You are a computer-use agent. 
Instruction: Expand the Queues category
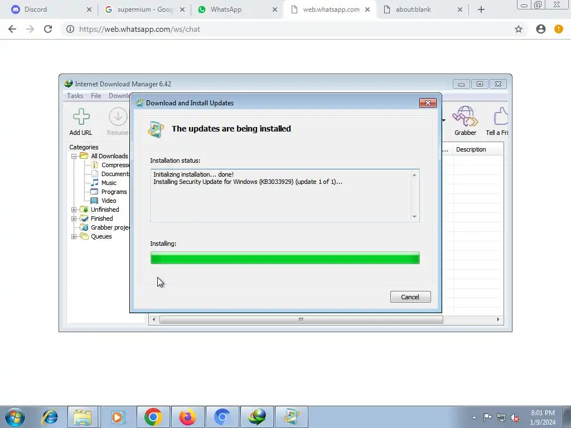tap(74, 236)
